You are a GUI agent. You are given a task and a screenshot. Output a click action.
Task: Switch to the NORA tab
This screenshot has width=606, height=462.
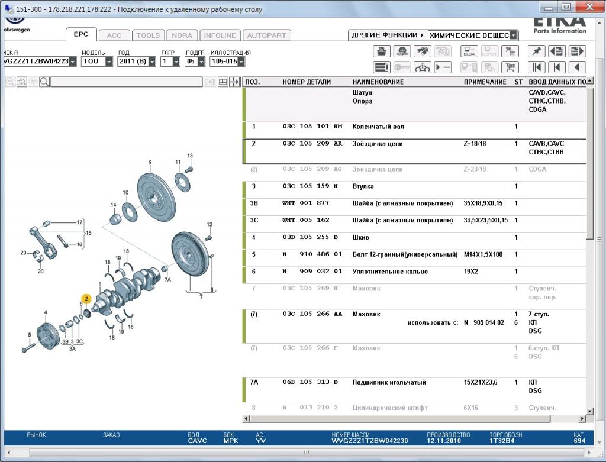(182, 35)
